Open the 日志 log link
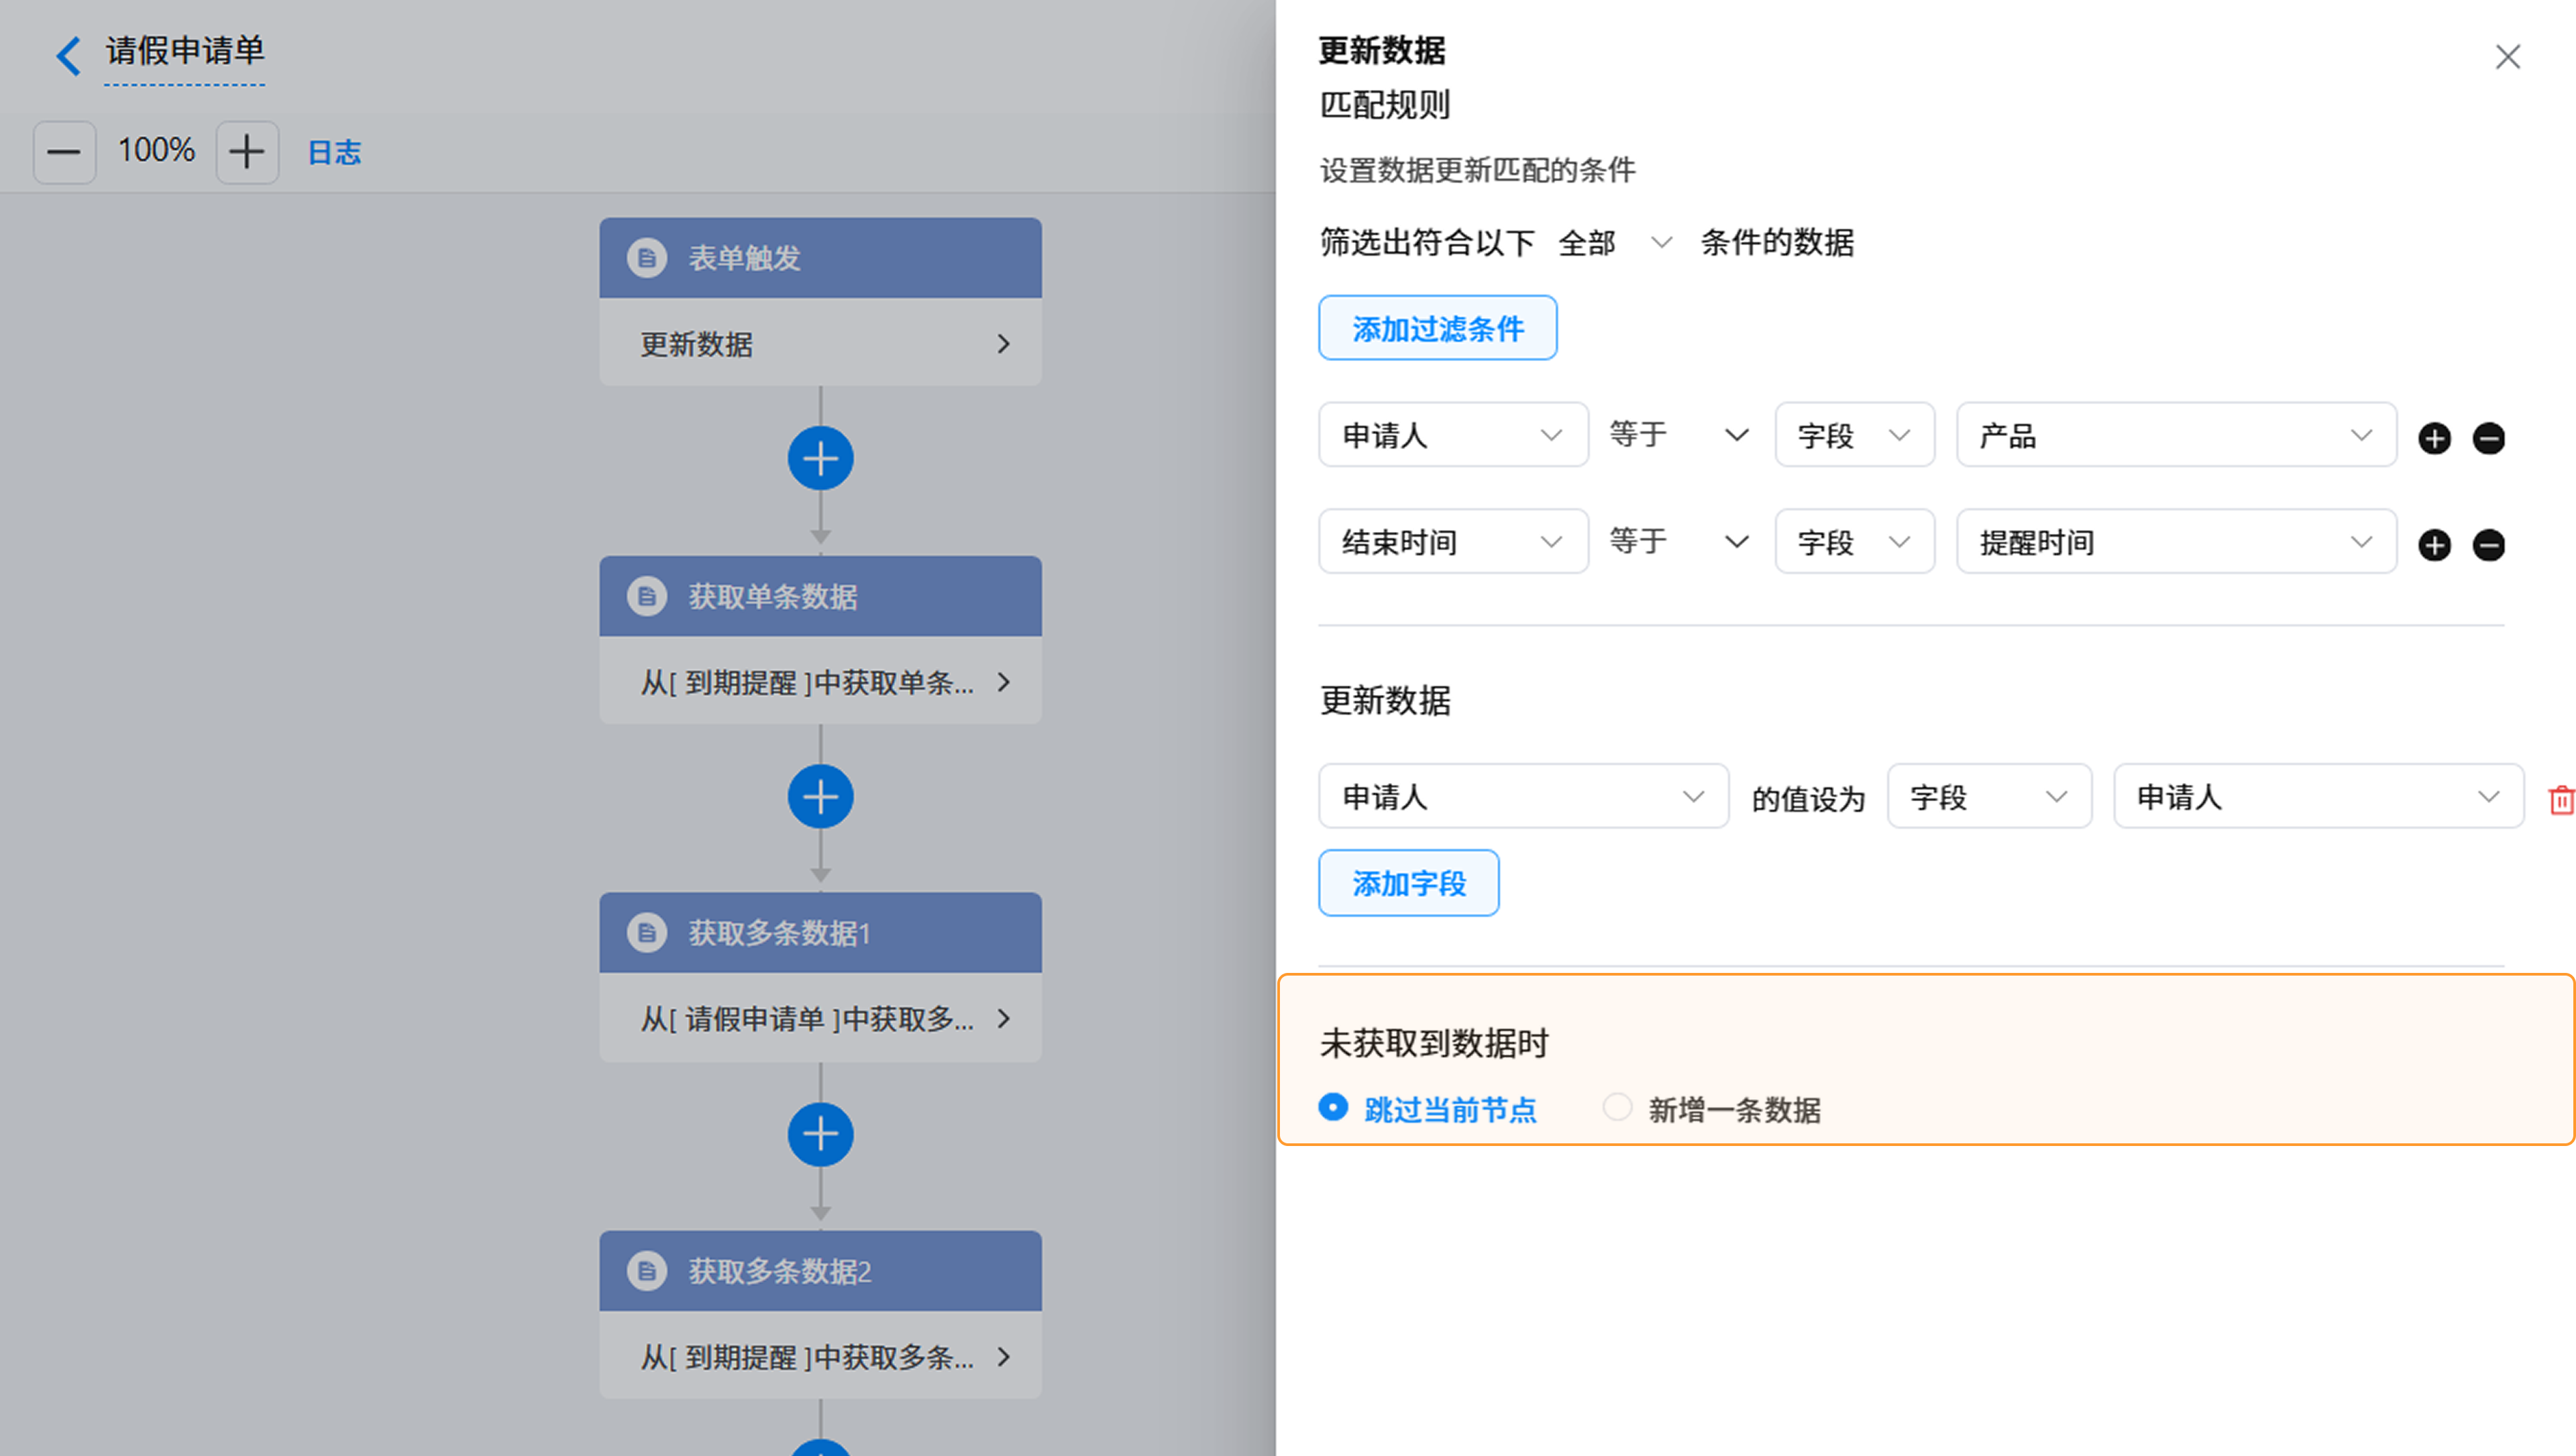Viewport: 2576px width, 1456px height. click(x=334, y=152)
